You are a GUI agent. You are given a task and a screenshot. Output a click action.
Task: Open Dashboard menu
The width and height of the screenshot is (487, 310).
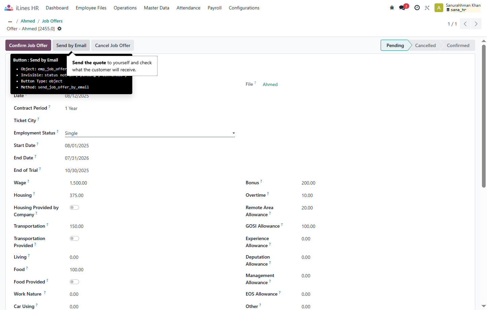[57, 8]
